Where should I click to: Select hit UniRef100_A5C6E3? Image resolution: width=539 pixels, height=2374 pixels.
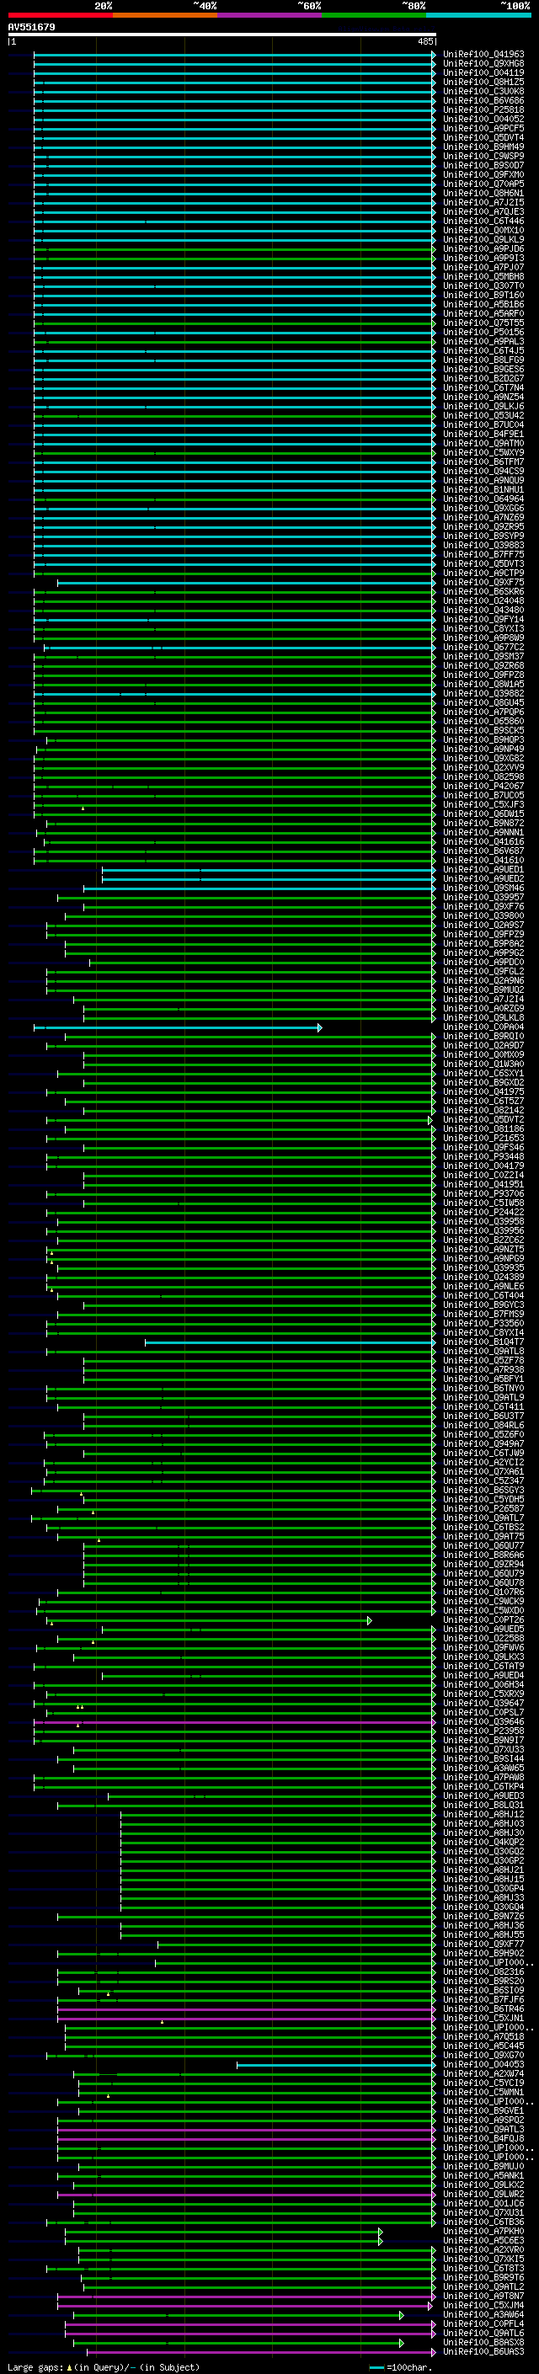pyautogui.click(x=483, y=2240)
